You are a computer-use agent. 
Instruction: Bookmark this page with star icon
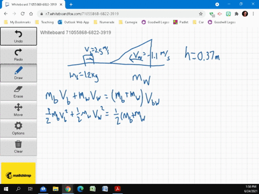point(201,13)
